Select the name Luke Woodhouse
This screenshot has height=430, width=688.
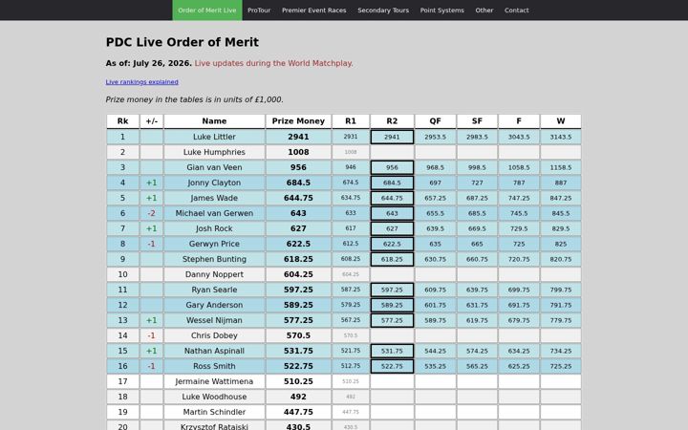(x=214, y=397)
